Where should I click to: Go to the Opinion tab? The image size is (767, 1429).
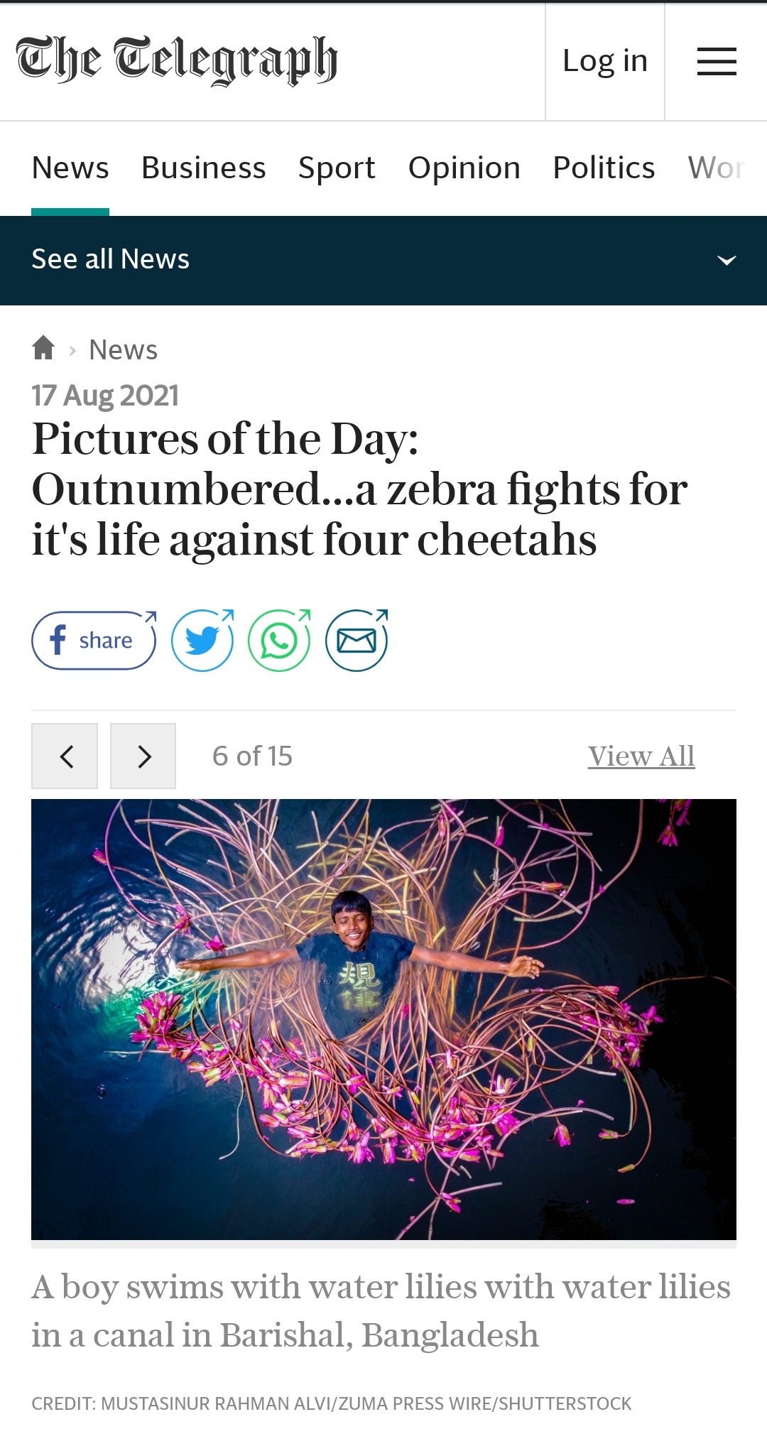(x=464, y=168)
